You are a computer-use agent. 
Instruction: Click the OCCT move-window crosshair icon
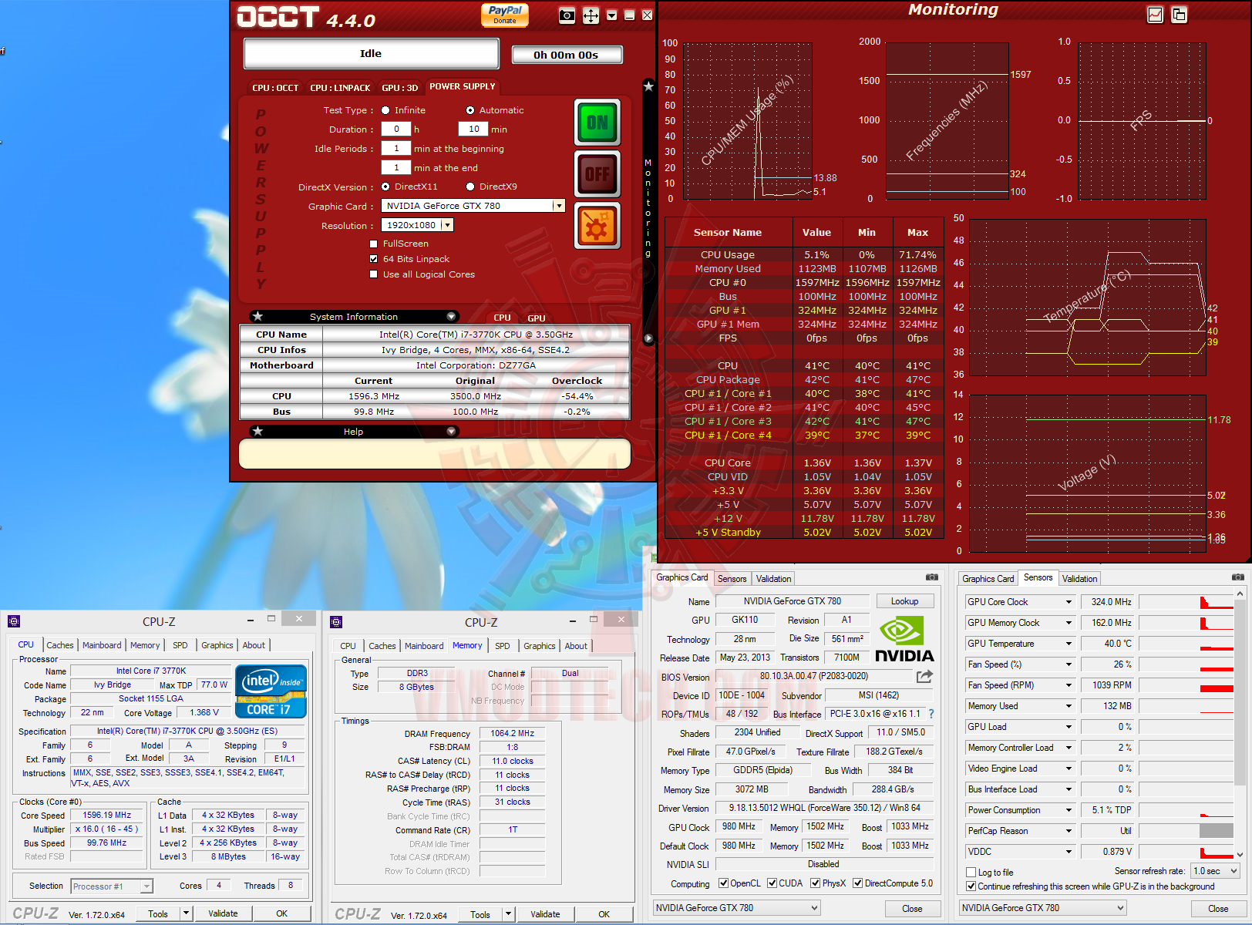(591, 15)
